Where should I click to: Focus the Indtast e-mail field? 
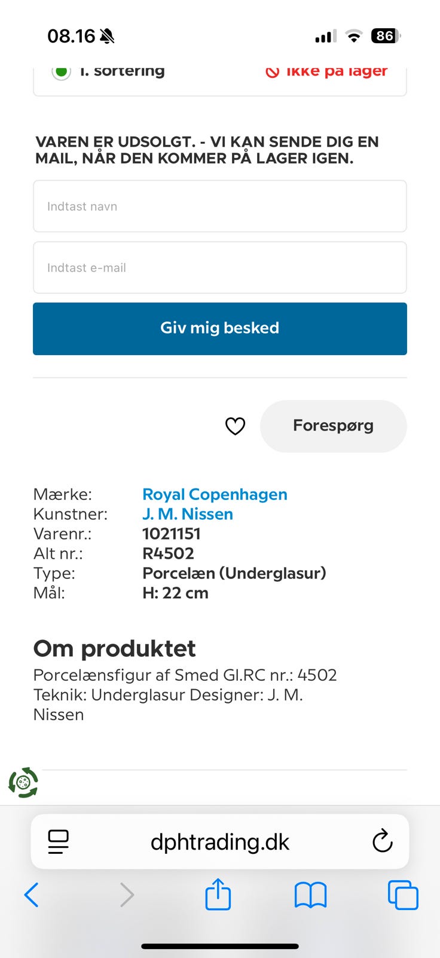pos(220,268)
